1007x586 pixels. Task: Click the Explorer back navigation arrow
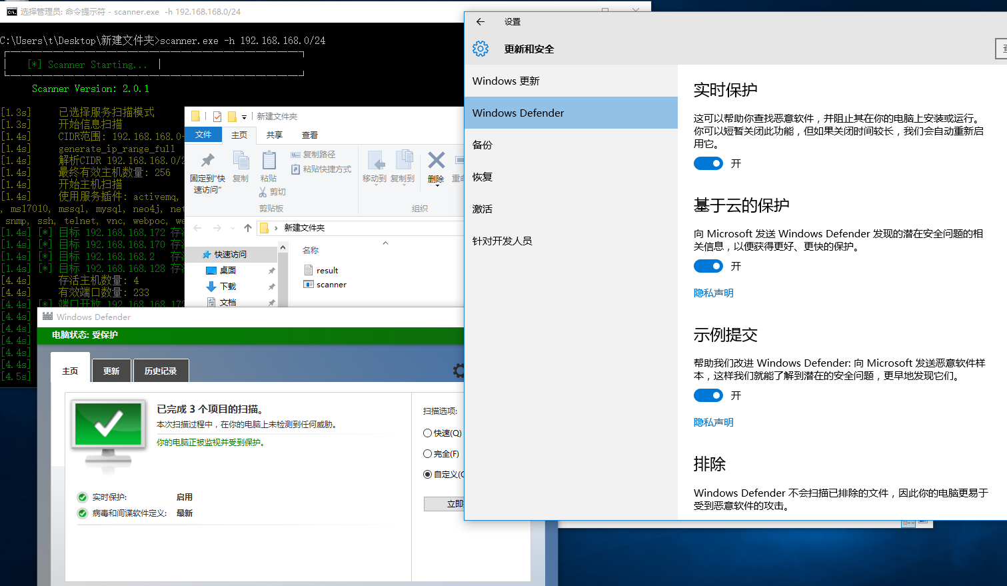198,228
